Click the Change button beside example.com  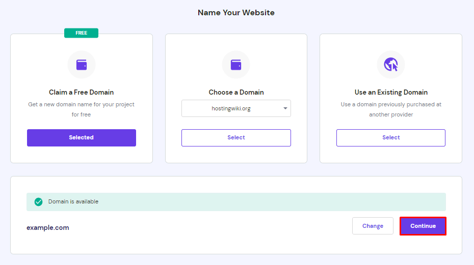(373, 226)
